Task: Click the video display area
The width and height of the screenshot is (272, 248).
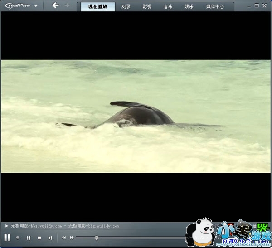Action: tap(136, 116)
